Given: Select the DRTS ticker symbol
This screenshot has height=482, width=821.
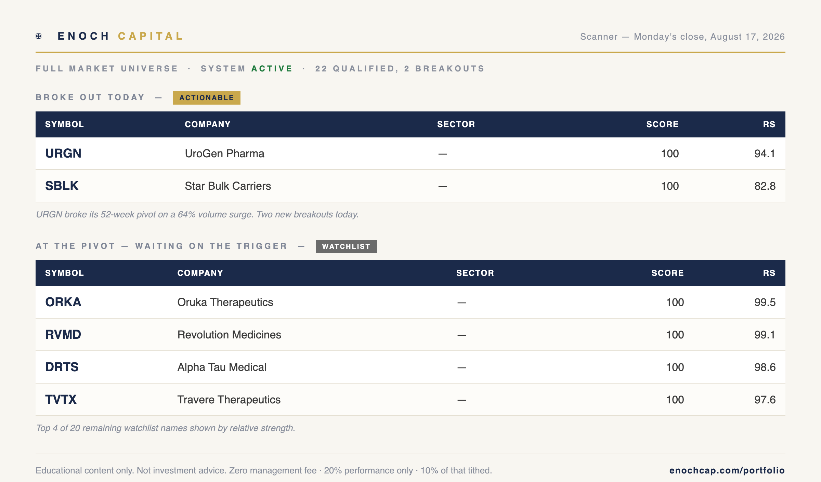Looking at the screenshot, I should point(62,367).
